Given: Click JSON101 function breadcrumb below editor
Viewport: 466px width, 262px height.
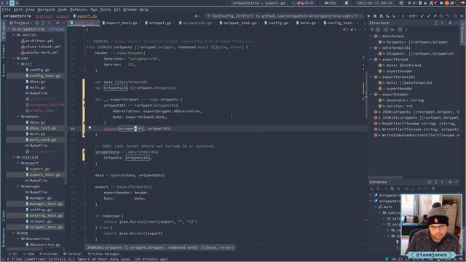Looking at the screenshot, I should (x=160, y=247).
